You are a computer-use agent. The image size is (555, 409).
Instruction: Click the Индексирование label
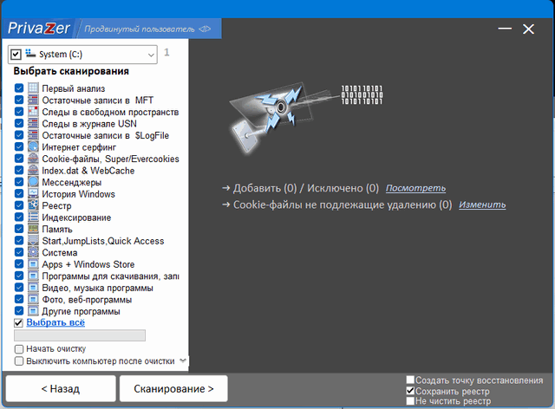coord(76,217)
